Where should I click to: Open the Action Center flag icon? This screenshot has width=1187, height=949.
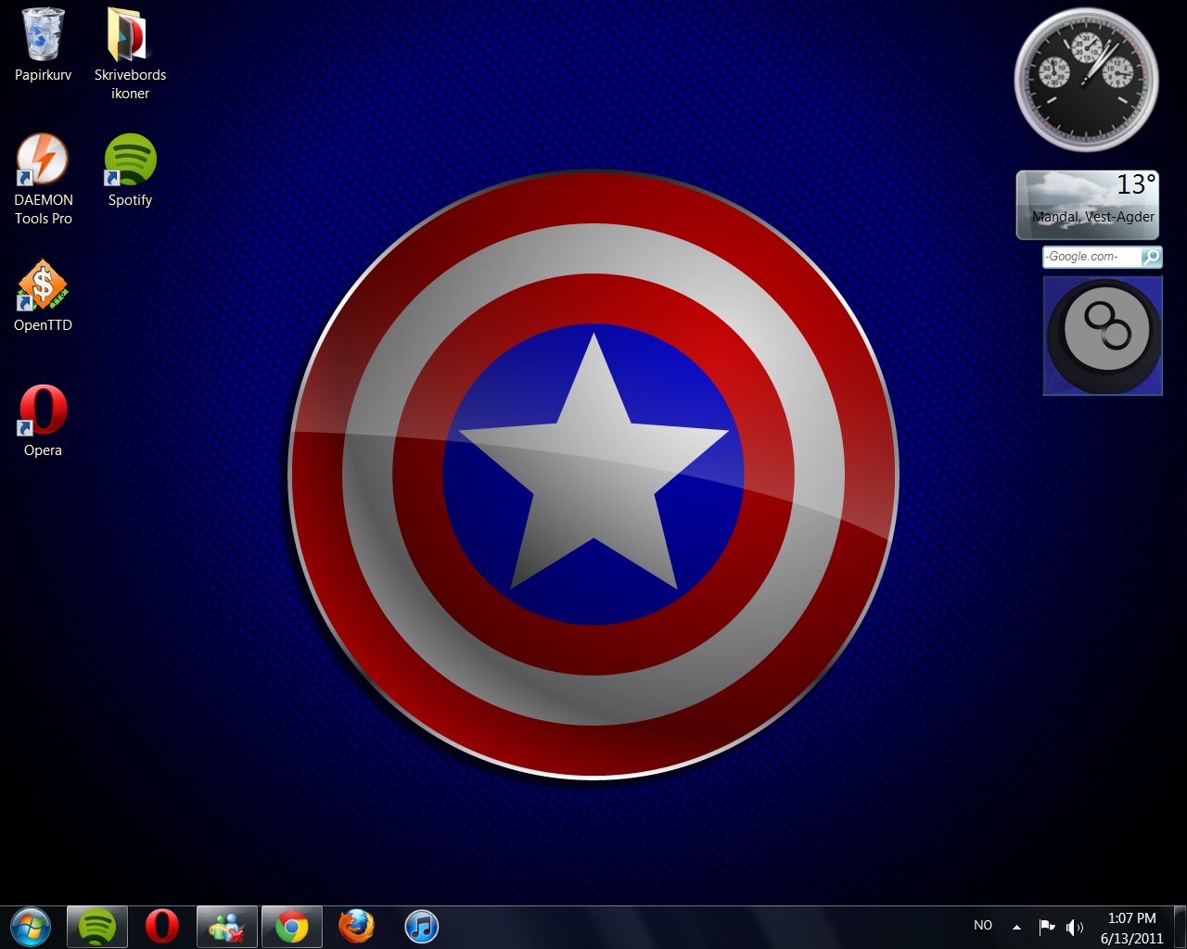click(x=1047, y=927)
